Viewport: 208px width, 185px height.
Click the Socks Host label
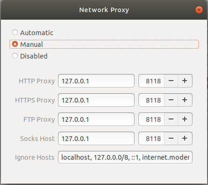[37, 139]
